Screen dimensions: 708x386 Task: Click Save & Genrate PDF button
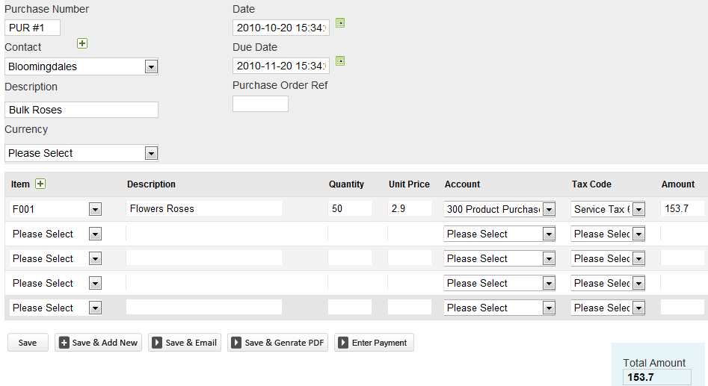click(x=277, y=343)
